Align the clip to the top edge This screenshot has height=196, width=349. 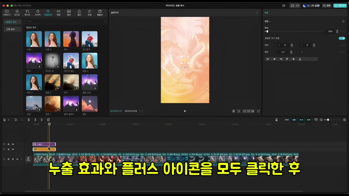(x=287, y=59)
